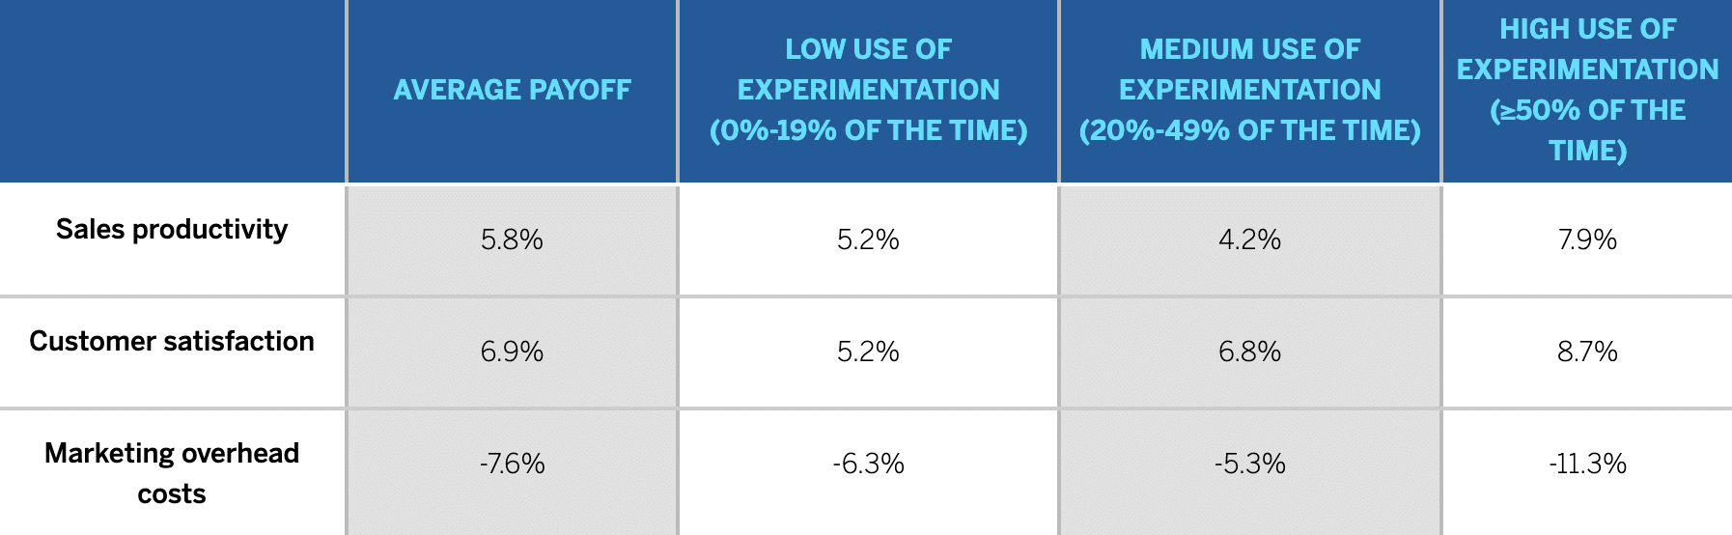Click the empty top-left header cell
Viewport: 1732px width, 535px height.
point(172,90)
